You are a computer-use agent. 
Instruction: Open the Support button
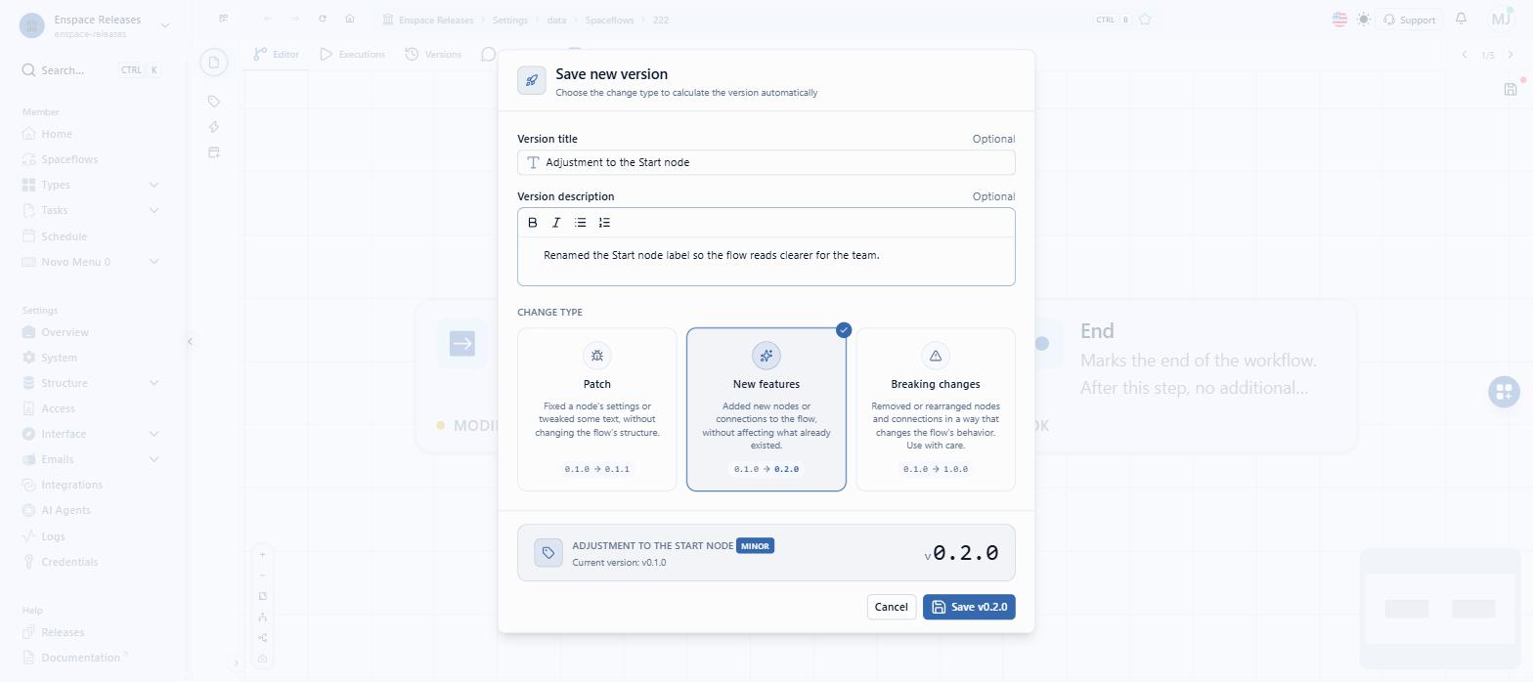click(1409, 20)
